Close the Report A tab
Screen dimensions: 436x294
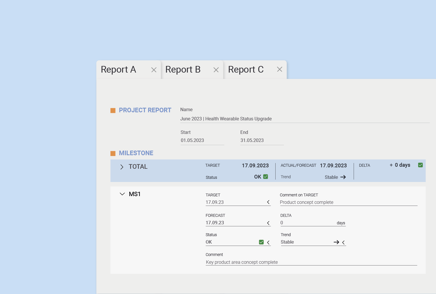click(154, 70)
